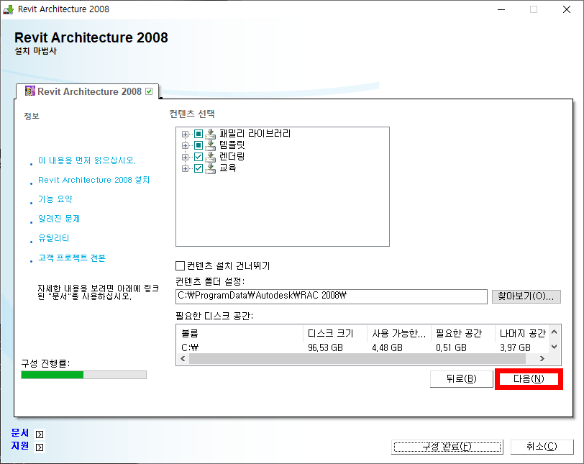Toggle the Revit Architecture 2008 tab checkbox
The height and width of the screenshot is (464, 584).
point(149,91)
